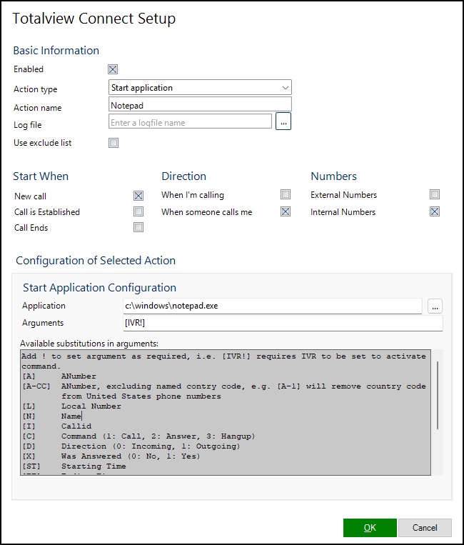
Task: Open the Action type dropdown
Action: (x=200, y=87)
